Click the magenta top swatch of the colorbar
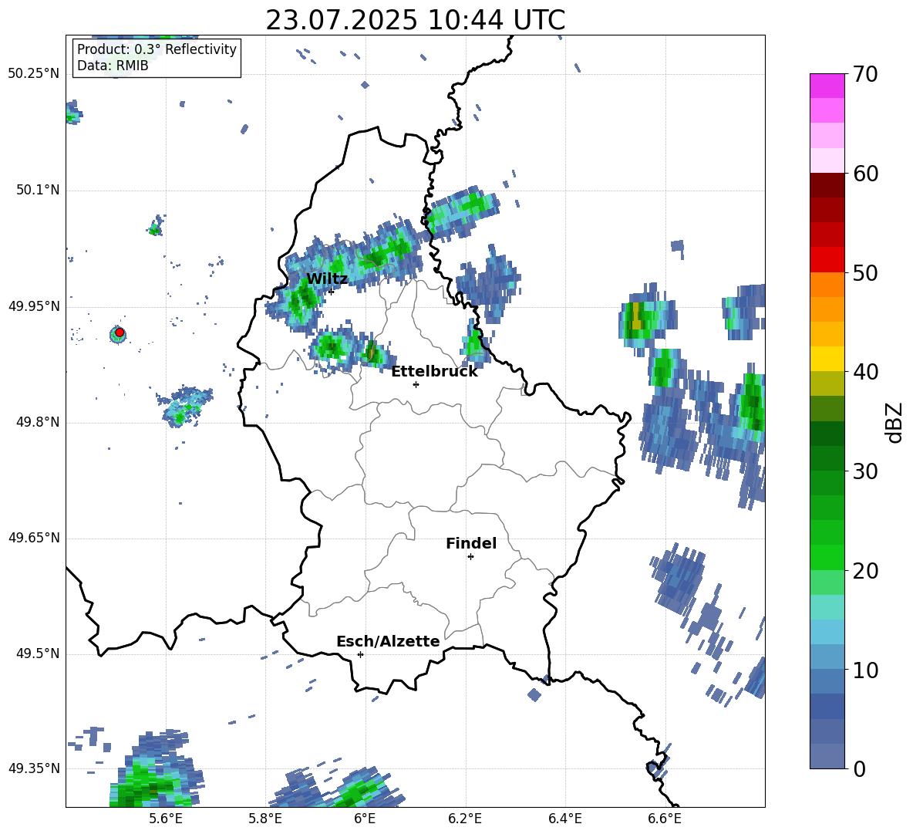 [827, 86]
